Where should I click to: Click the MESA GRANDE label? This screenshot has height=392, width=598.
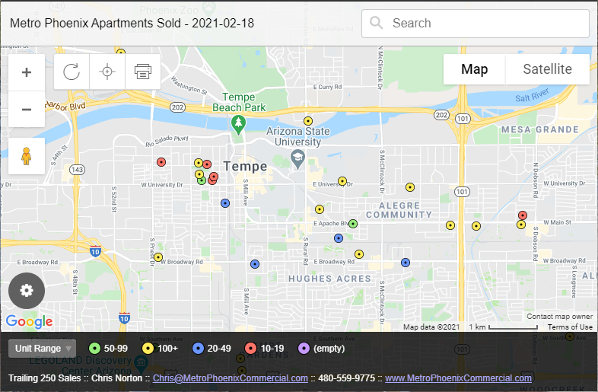click(540, 129)
